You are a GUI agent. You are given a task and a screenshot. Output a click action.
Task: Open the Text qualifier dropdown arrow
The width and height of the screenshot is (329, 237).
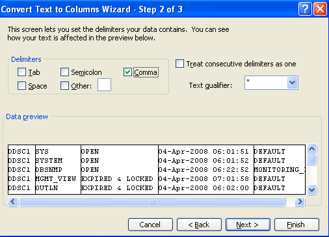pyautogui.click(x=292, y=83)
